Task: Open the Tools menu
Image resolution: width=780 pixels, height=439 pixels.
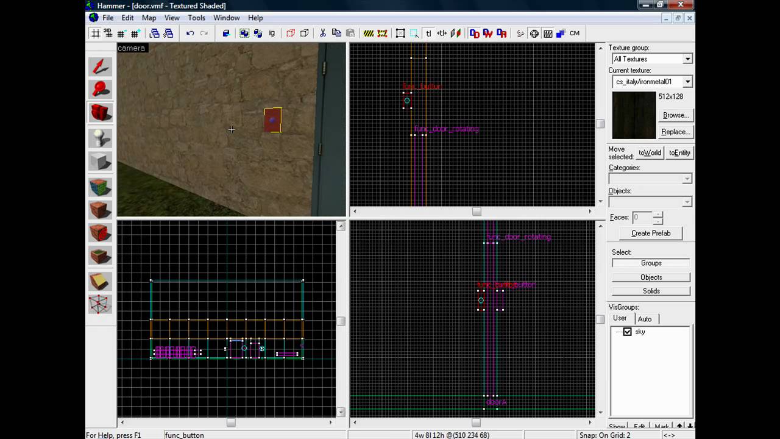Action: (x=196, y=18)
